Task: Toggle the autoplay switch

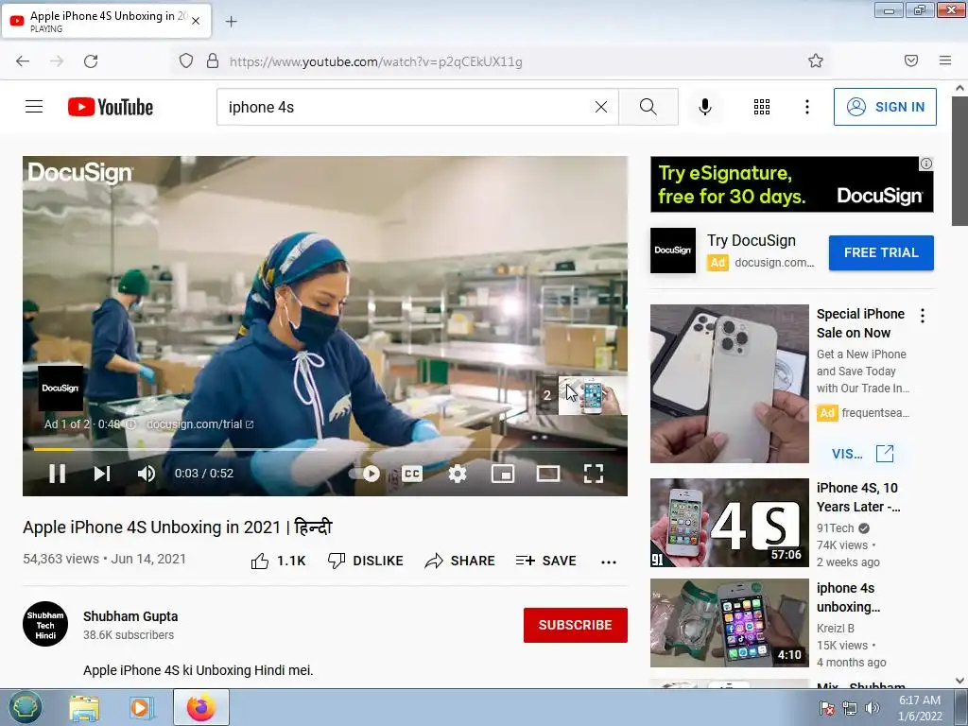Action: pos(365,474)
